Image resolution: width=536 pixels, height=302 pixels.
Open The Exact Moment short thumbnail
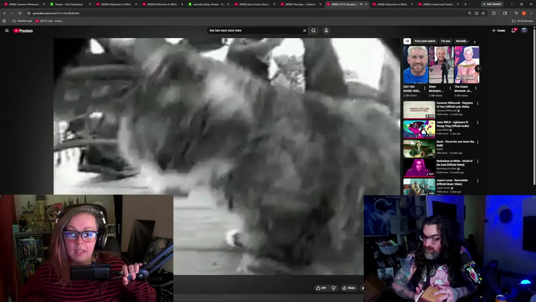click(x=467, y=65)
